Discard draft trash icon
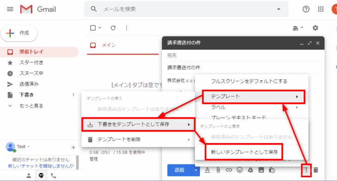This screenshot has height=181, width=337. tap(316, 170)
